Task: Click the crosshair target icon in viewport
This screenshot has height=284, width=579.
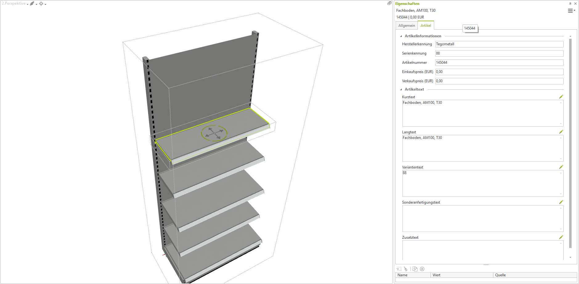Action: pyautogui.click(x=41, y=4)
